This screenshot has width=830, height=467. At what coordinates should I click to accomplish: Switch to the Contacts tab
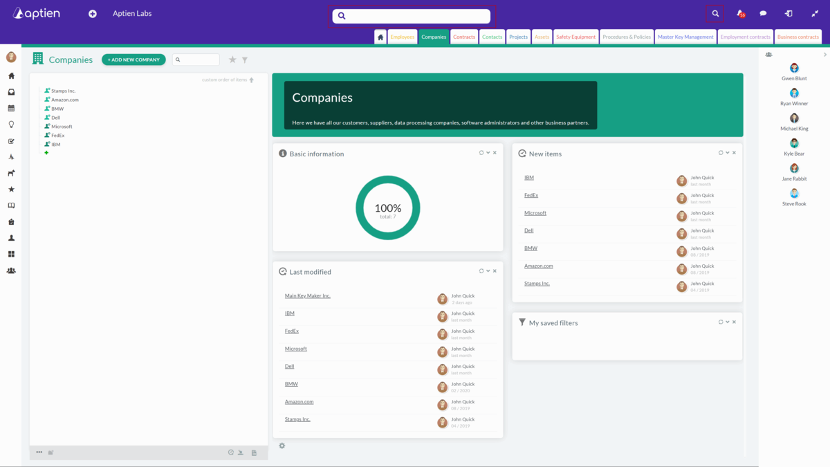[492, 37]
